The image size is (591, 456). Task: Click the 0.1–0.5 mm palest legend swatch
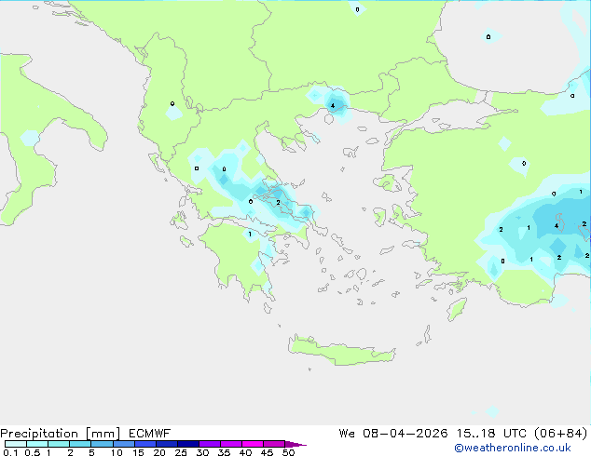pyautogui.click(x=16, y=444)
